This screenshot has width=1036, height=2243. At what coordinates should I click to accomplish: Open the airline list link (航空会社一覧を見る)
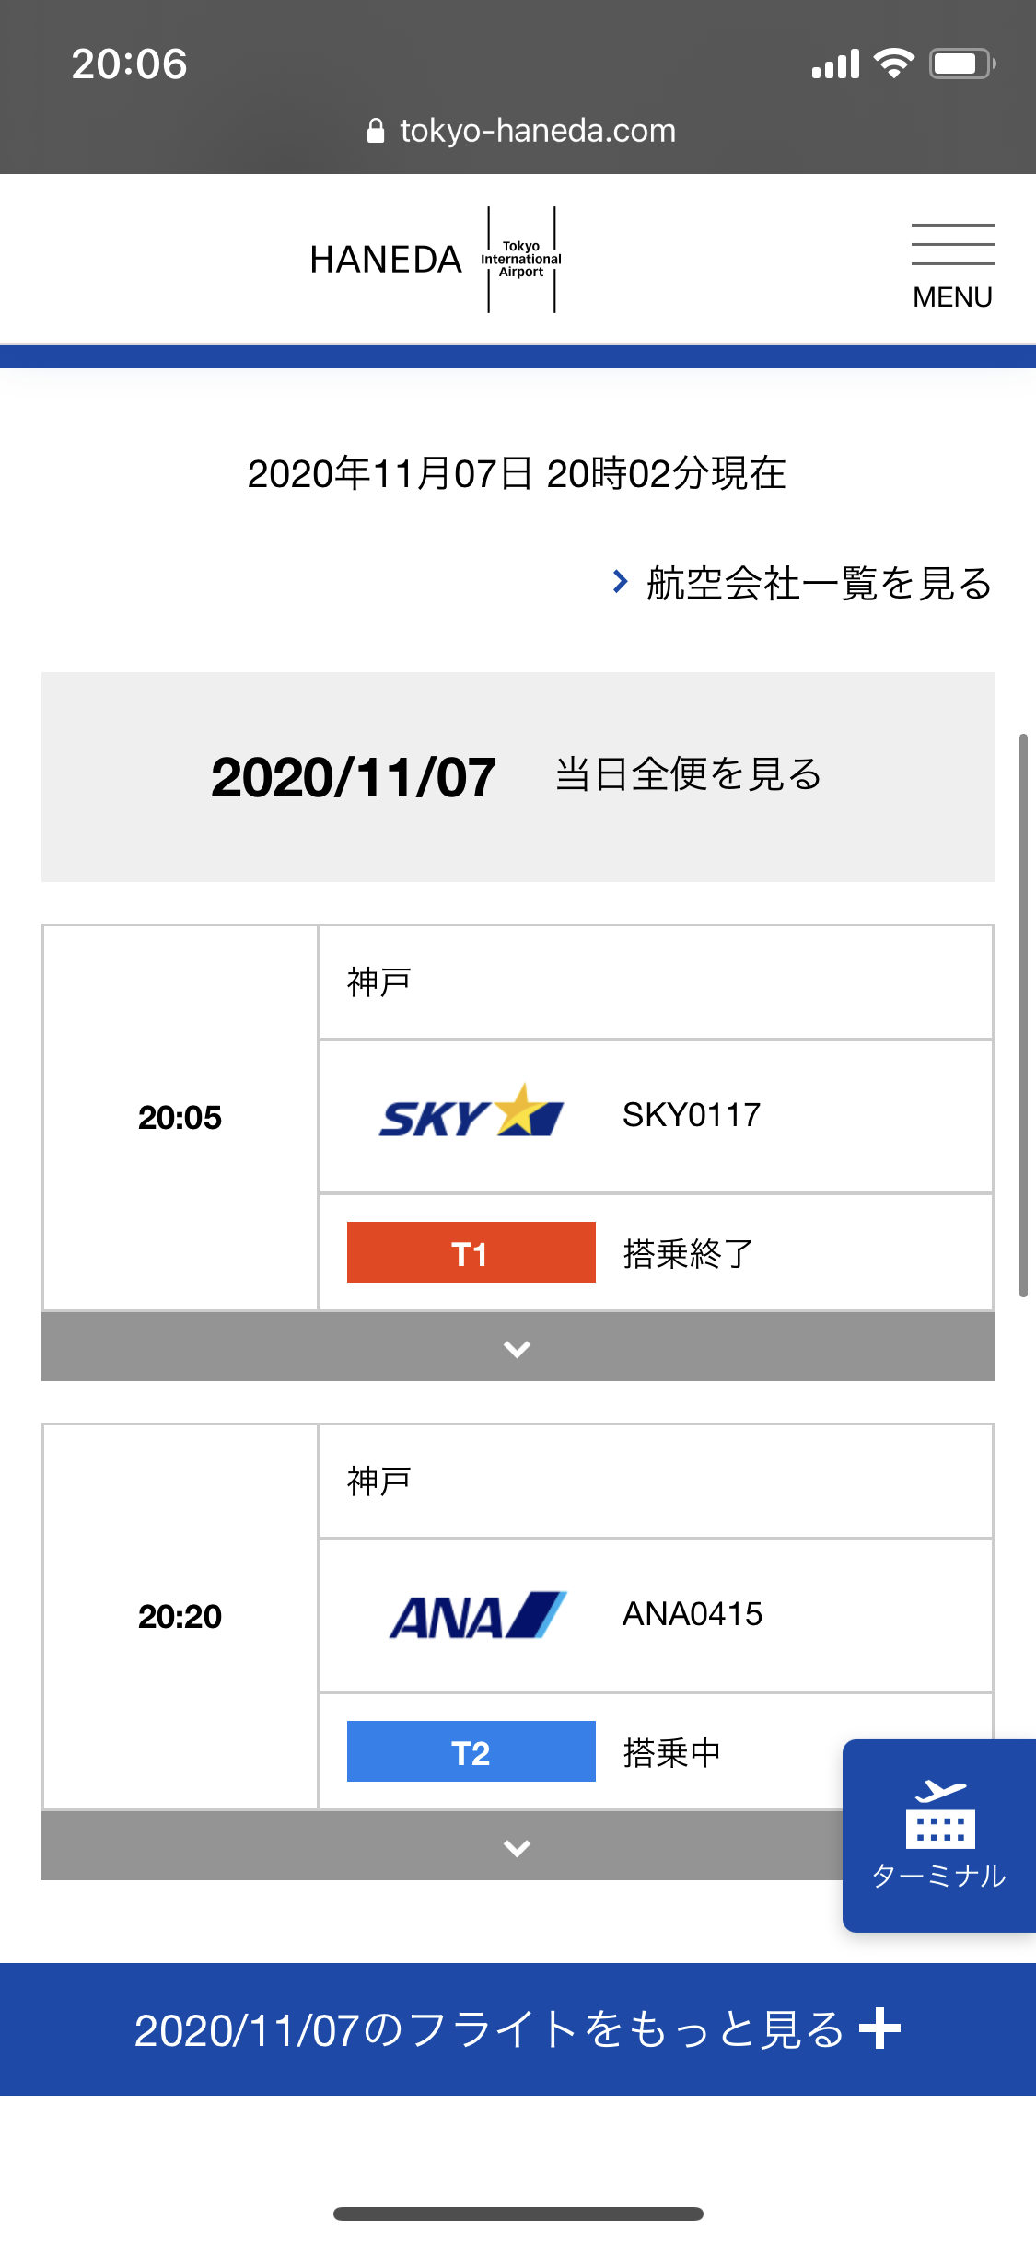[803, 583]
